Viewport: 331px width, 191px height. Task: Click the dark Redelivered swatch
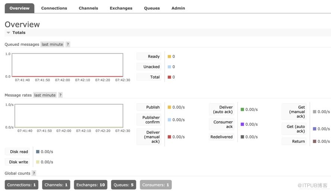[242, 137]
